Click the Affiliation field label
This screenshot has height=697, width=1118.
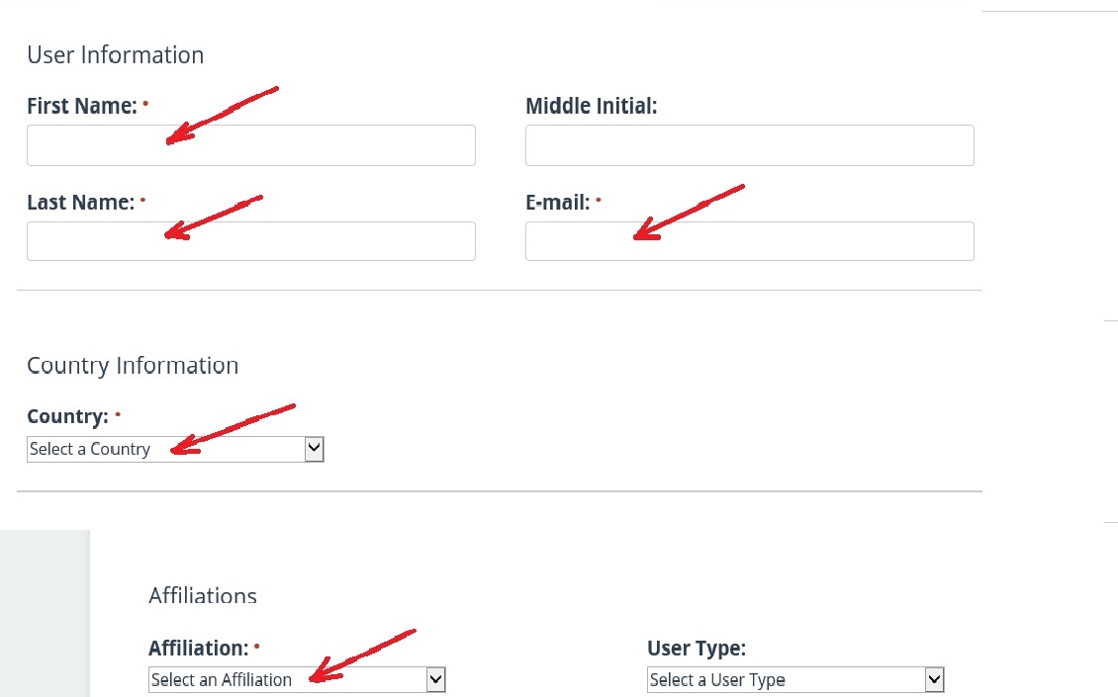coord(198,649)
